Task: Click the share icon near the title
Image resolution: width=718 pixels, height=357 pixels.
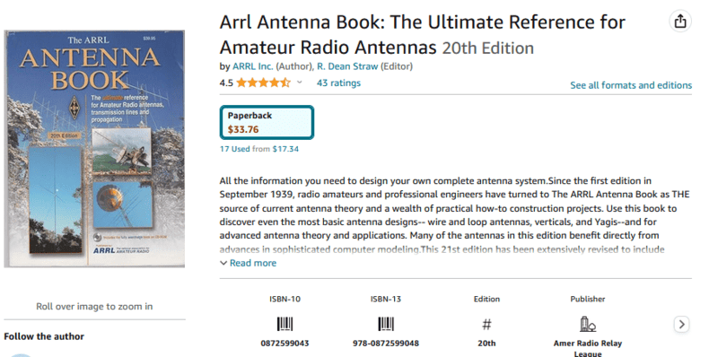Action: pos(680,21)
